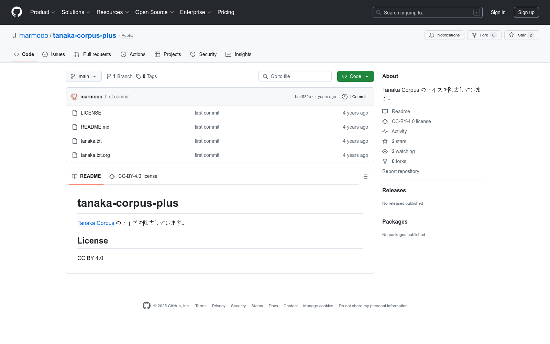
Task: Click the tag icon beside 0 Tags
Action: (139, 76)
